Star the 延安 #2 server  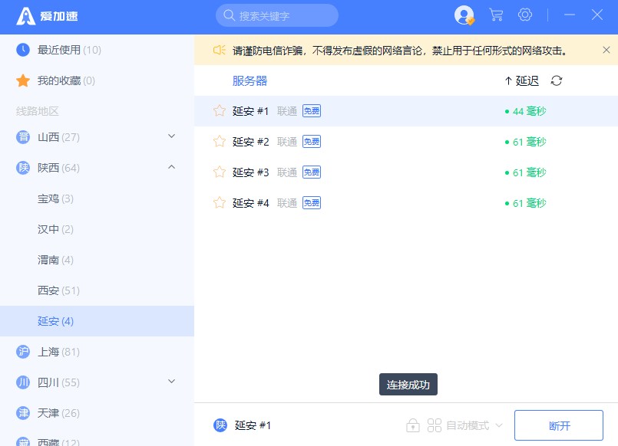(220, 142)
